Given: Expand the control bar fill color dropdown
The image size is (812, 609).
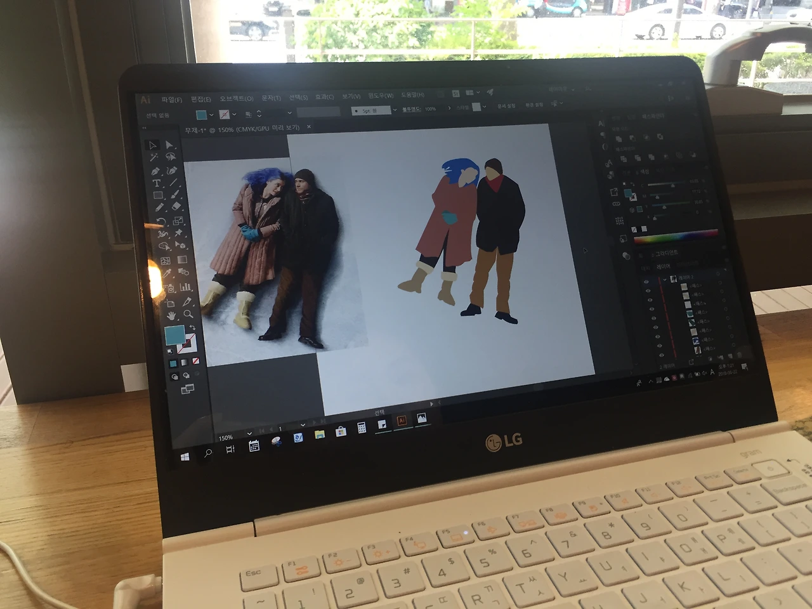Looking at the screenshot, I should pos(211,115).
